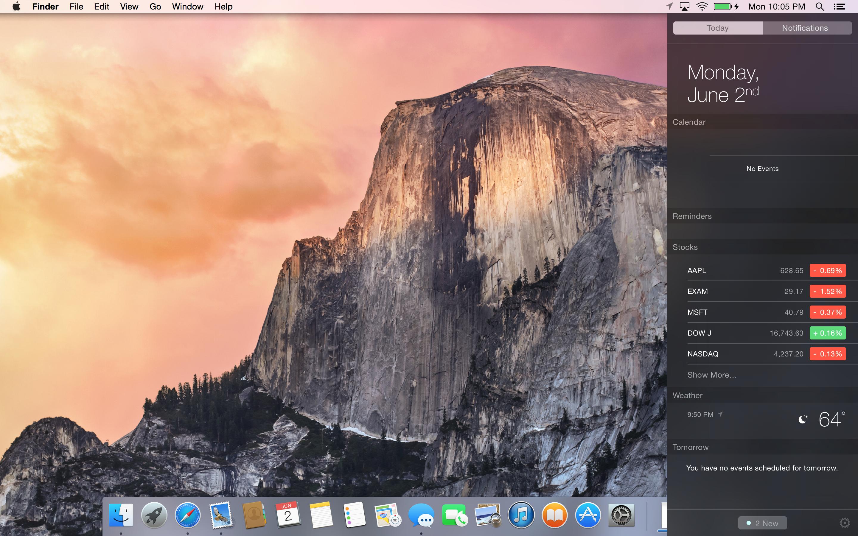
Task: Expand stocks with Show More…
Action: tap(711, 375)
